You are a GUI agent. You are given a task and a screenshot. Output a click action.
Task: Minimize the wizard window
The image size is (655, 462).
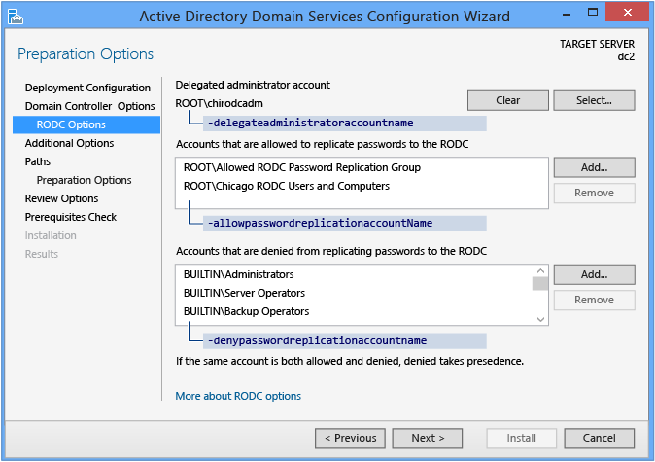(x=567, y=13)
